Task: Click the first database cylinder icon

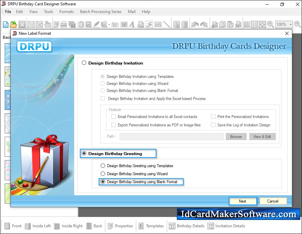Action: click(x=177, y=24)
